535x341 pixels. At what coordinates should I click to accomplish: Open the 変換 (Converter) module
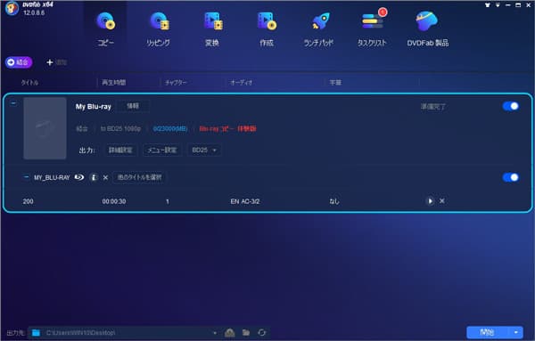point(212,29)
